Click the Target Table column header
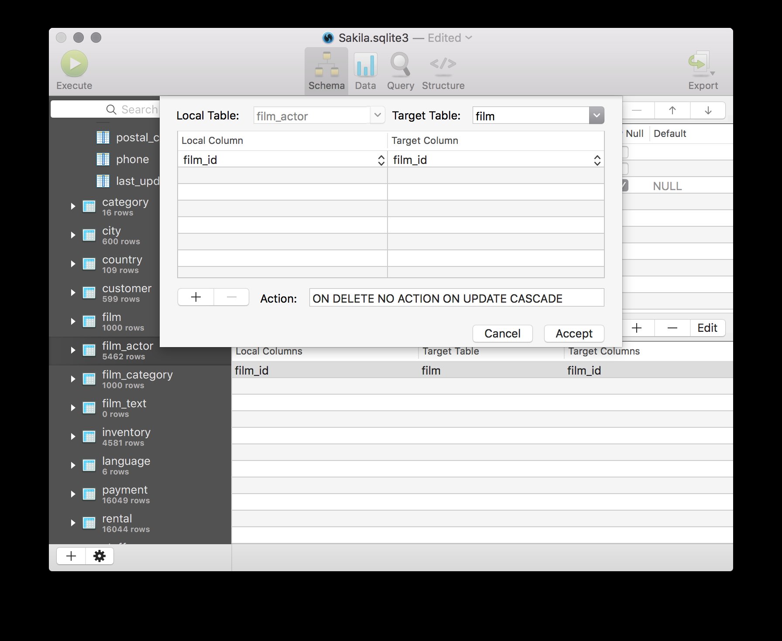Viewport: 782px width, 641px height. coord(451,351)
